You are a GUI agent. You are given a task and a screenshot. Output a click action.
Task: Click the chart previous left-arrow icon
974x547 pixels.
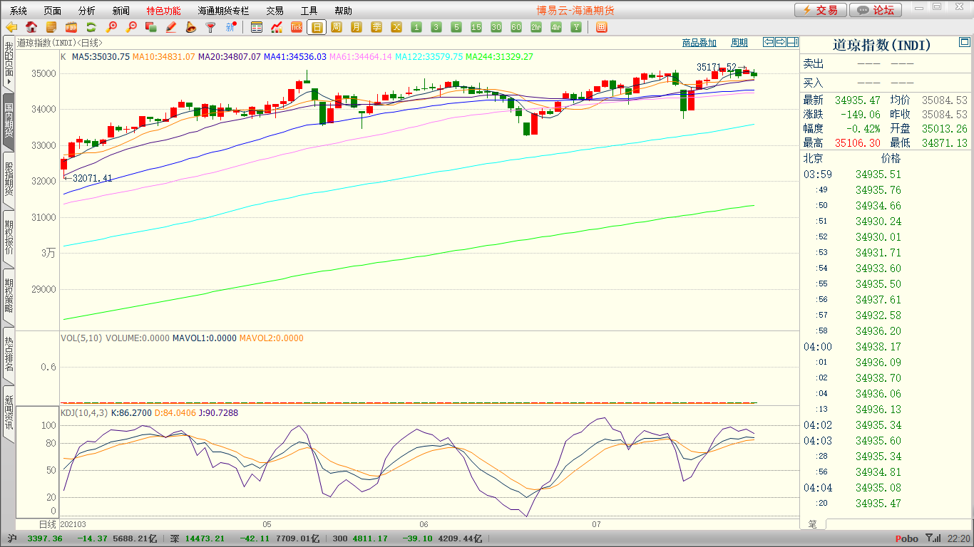click(x=768, y=42)
